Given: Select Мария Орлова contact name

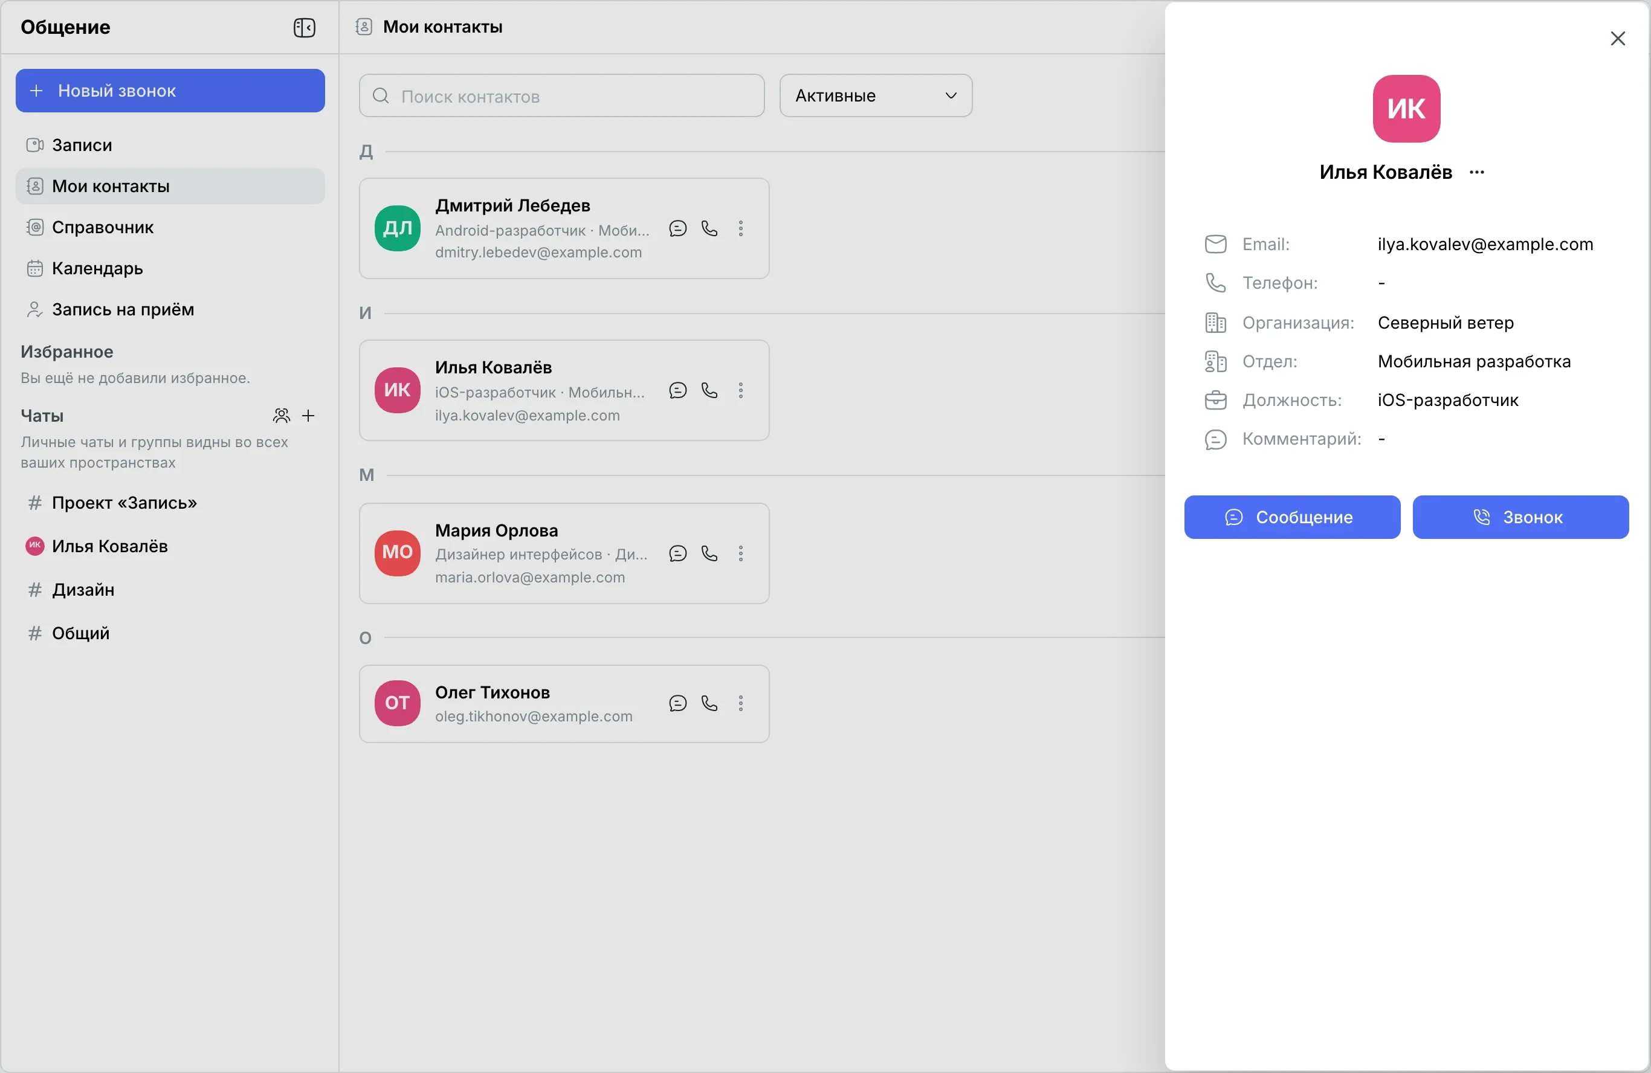Looking at the screenshot, I should (x=497, y=530).
